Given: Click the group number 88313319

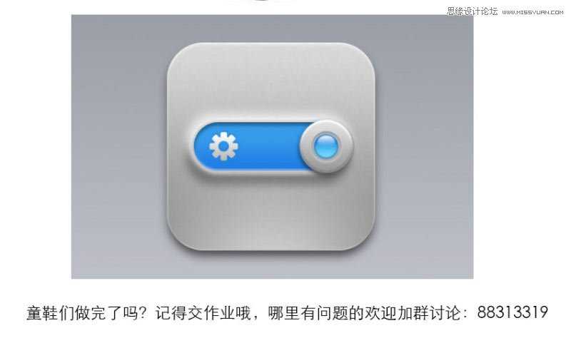Looking at the screenshot, I should (512, 312).
